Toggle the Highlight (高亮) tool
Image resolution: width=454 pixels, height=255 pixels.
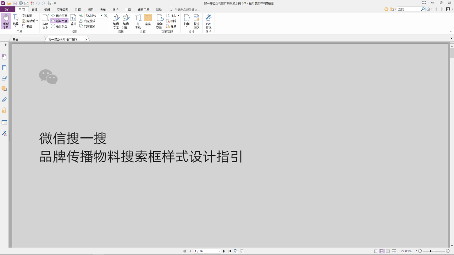click(148, 20)
